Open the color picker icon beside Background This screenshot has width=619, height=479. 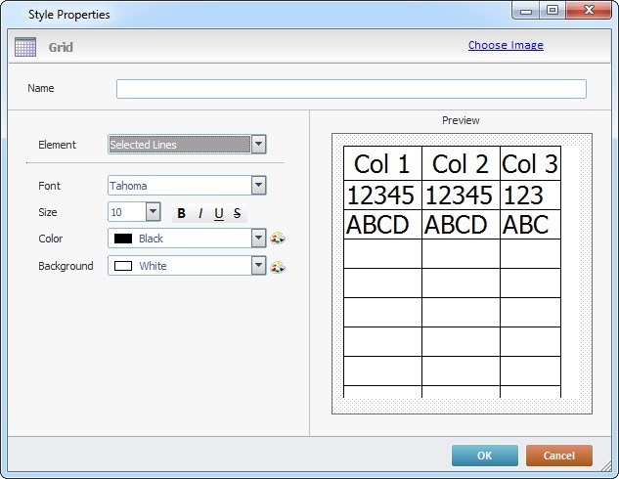pyautogui.click(x=278, y=266)
